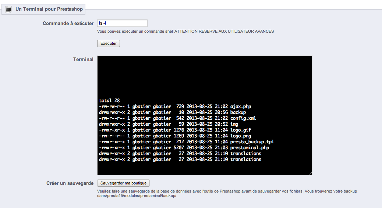
Task: Select the prestaminal.php row
Action: (x=184, y=147)
